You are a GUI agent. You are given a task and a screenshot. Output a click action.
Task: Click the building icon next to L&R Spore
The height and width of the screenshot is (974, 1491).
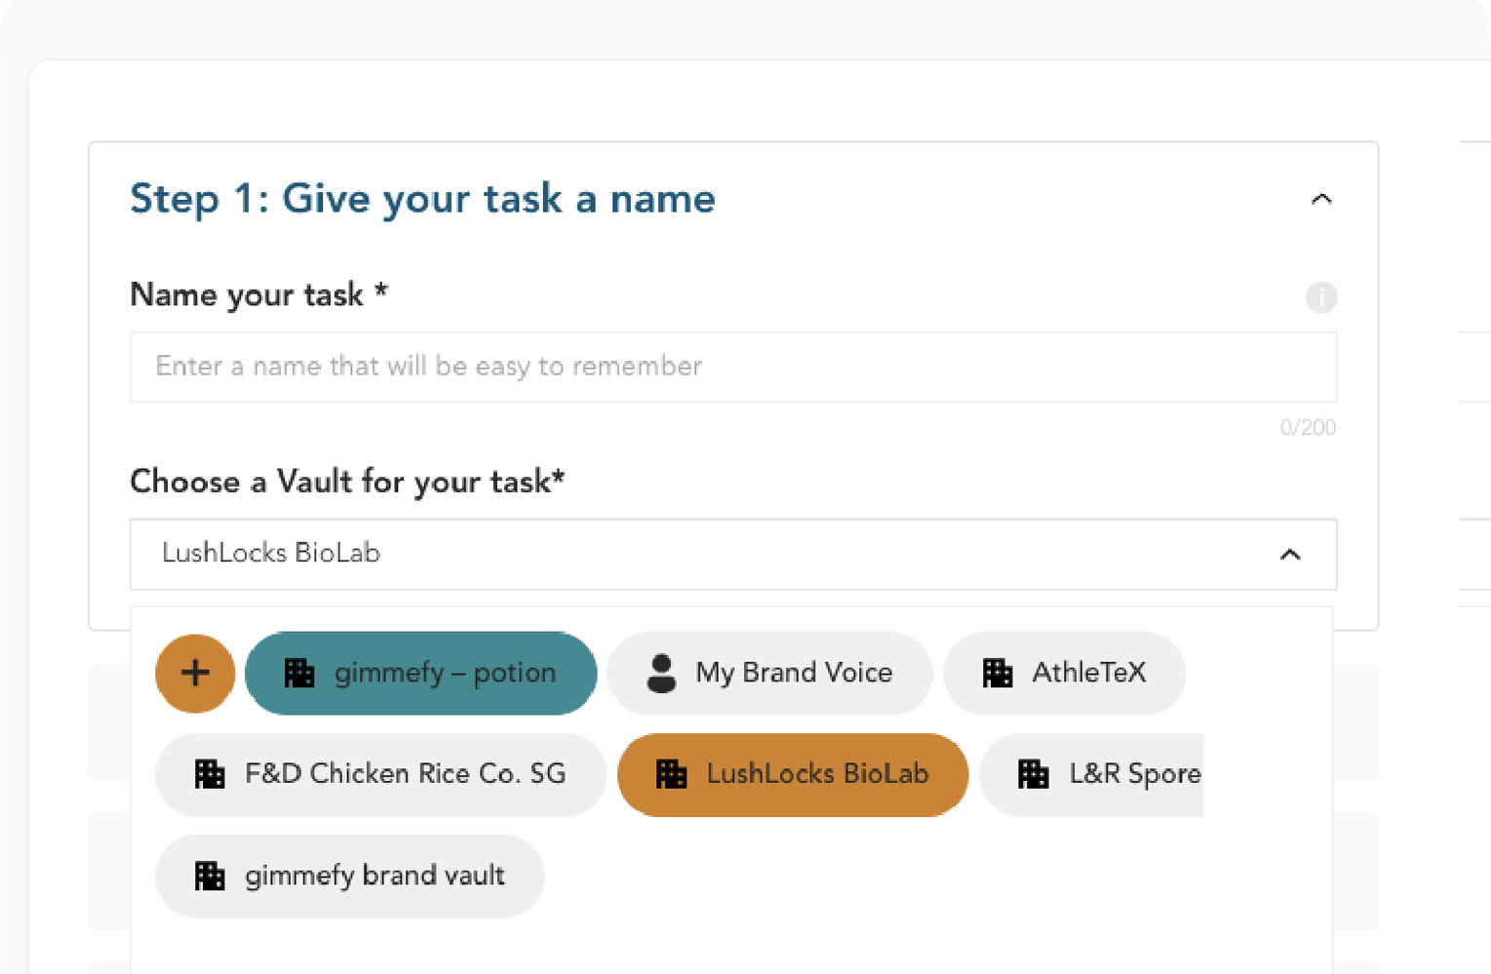[1034, 774]
